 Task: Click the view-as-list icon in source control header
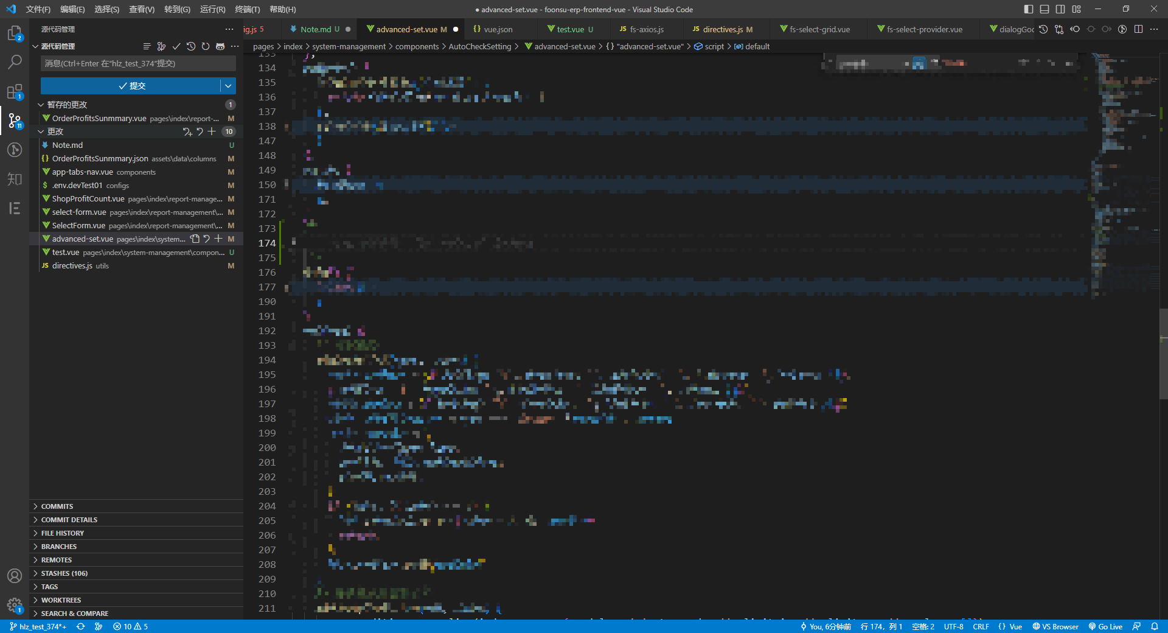click(x=147, y=46)
